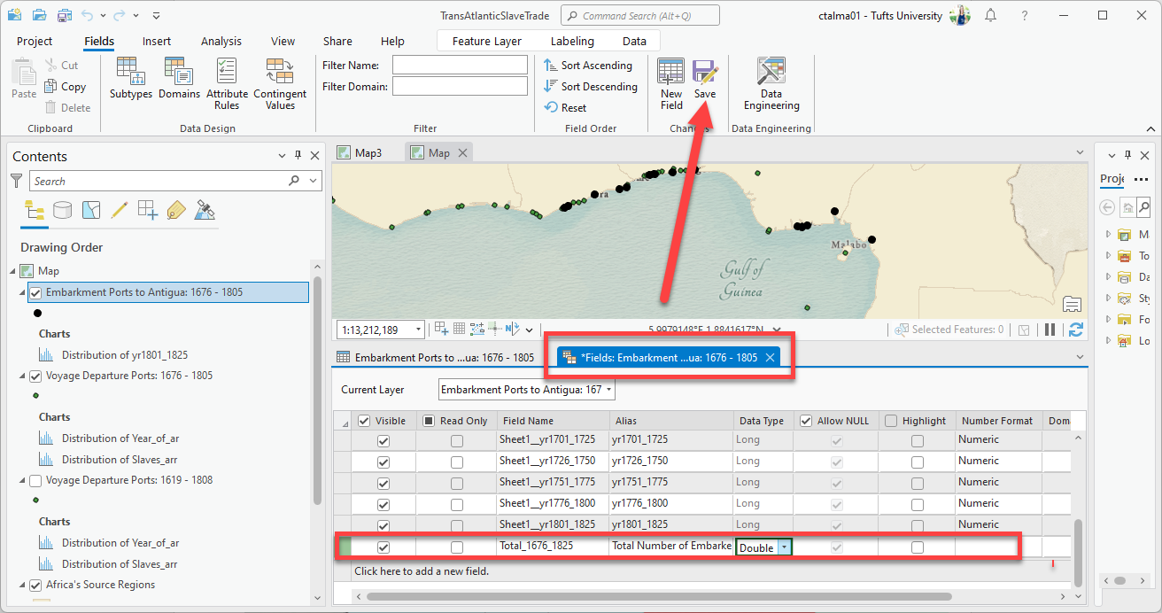Refresh the map view
The image size is (1162, 613).
coord(1076,330)
